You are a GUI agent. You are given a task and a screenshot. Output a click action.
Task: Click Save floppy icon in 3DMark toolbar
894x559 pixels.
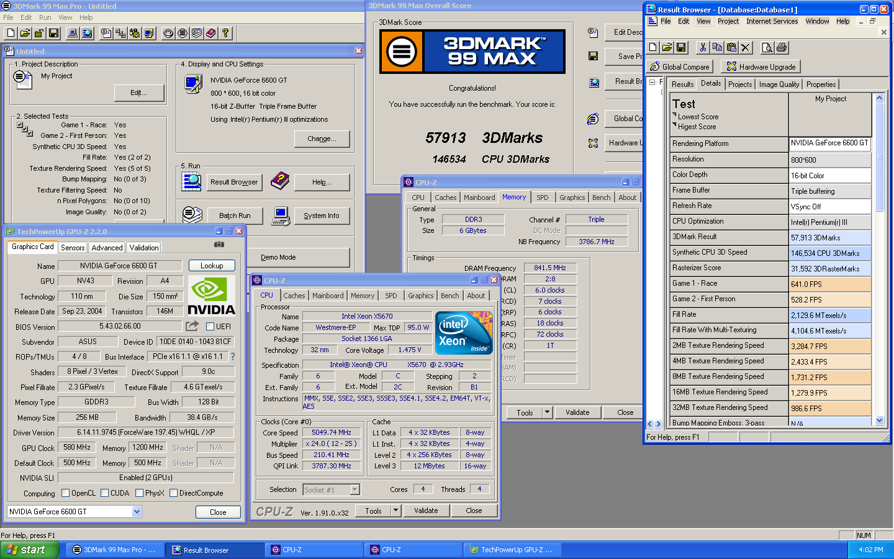coord(54,33)
